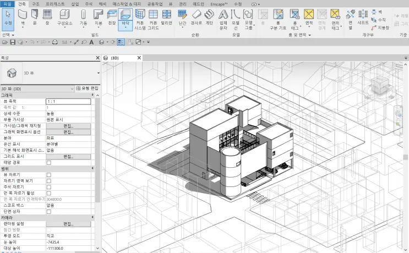
Task: Select the 모델 그룹 tool
Action: click(249, 20)
